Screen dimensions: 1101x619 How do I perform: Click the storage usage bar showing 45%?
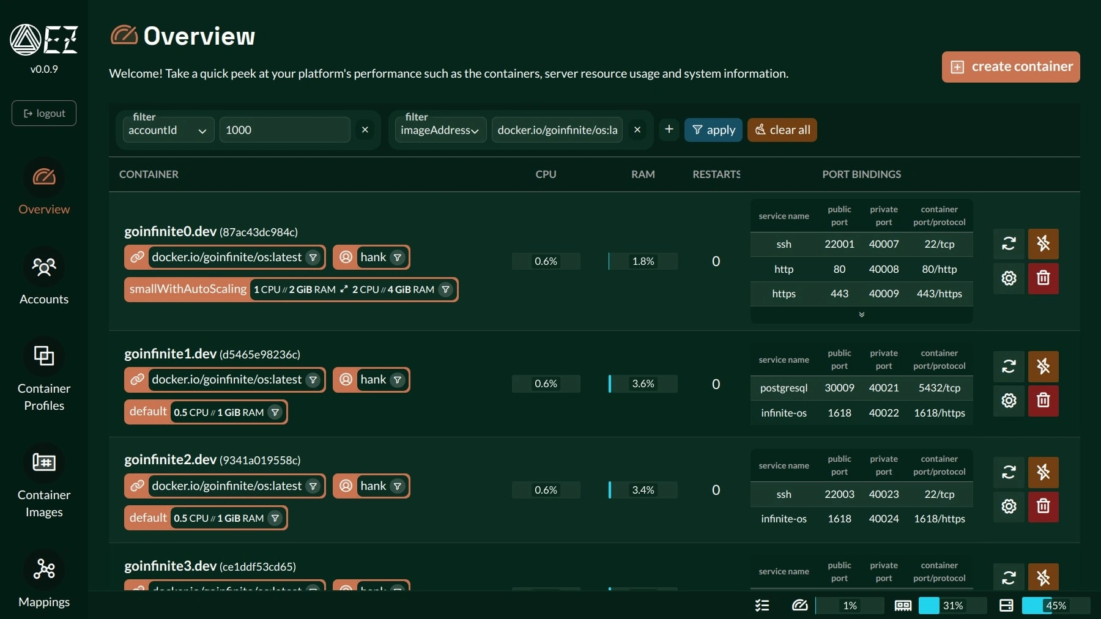click(x=1055, y=606)
